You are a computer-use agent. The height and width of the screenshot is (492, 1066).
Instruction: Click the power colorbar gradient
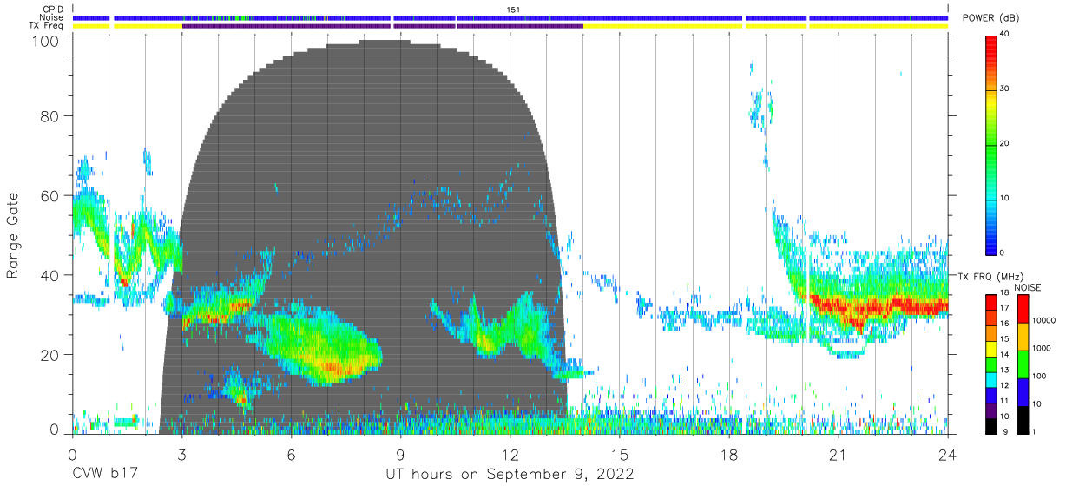990,144
